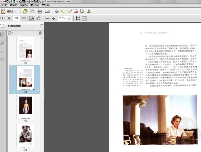
Task: Open the zoom level dropdown arrow
Action: click(69, 18)
